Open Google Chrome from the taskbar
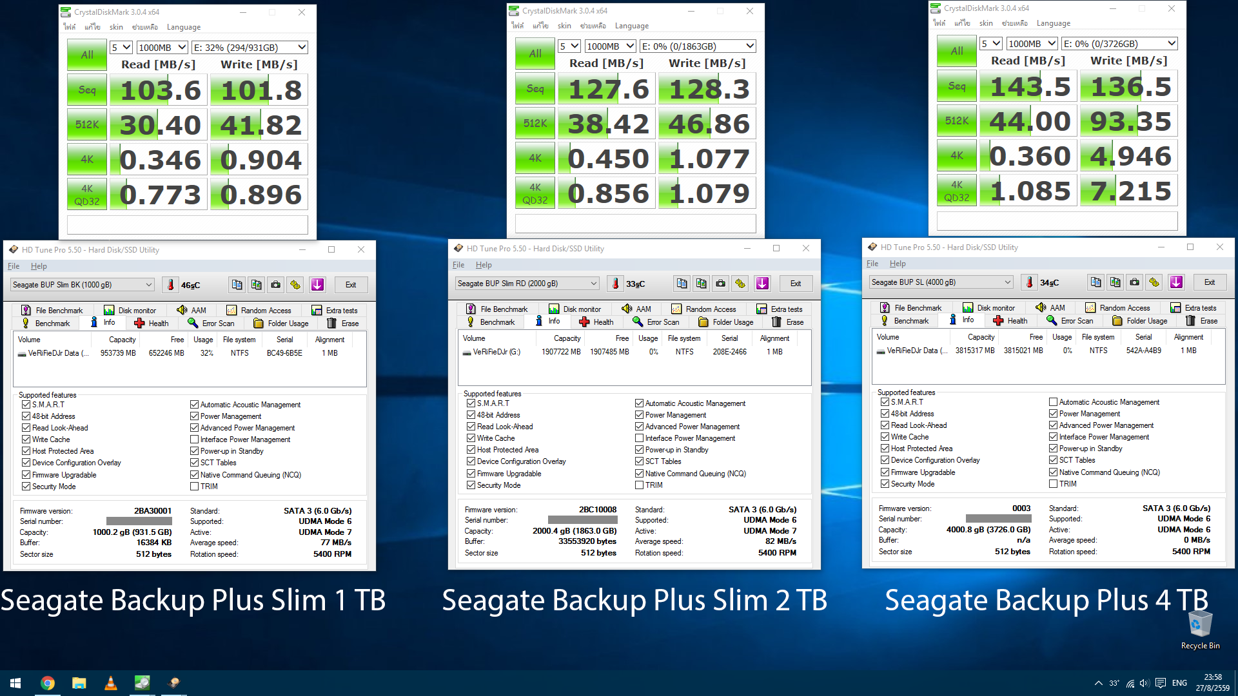The width and height of the screenshot is (1238, 696). pyautogui.click(x=48, y=683)
